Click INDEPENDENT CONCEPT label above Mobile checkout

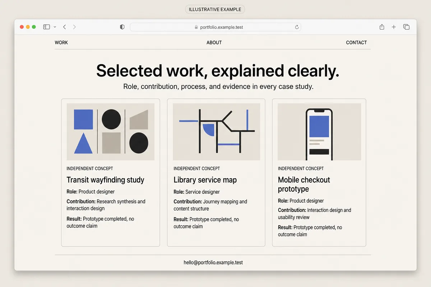[301, 169]
